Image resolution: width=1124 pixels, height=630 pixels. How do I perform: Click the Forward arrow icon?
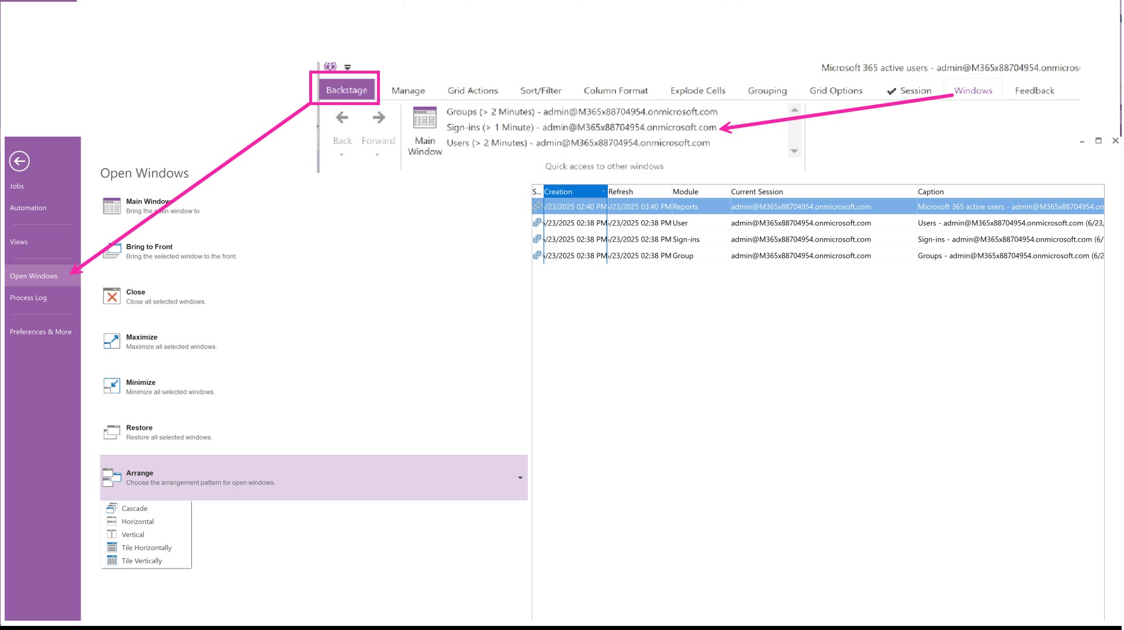tap(379, 118)
